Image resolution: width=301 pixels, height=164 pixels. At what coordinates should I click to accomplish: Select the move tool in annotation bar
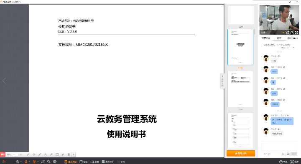click(x=34, y=154)
